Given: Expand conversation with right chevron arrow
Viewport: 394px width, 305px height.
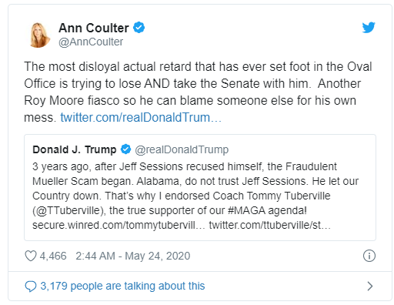Looking at the screenshot, I should pos(369,286).
